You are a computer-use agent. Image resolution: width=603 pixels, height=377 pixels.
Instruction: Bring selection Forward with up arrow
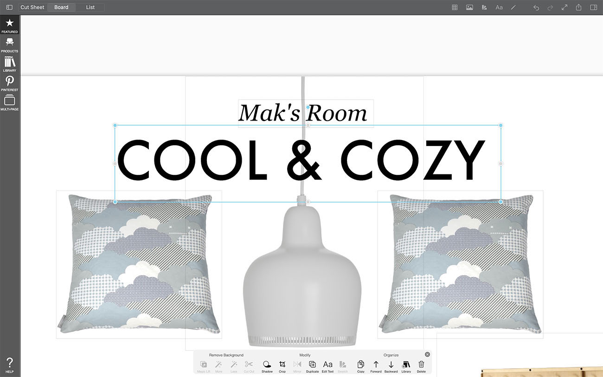[376, 366]
